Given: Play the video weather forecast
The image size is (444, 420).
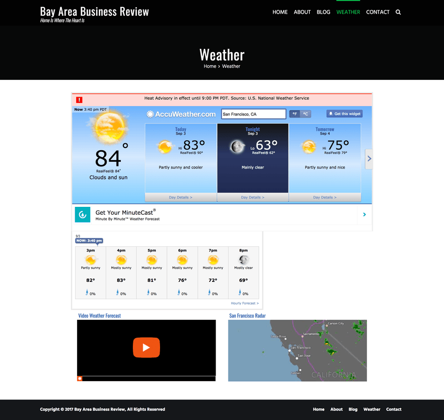Looking at the screenshot, I should 146,347.
